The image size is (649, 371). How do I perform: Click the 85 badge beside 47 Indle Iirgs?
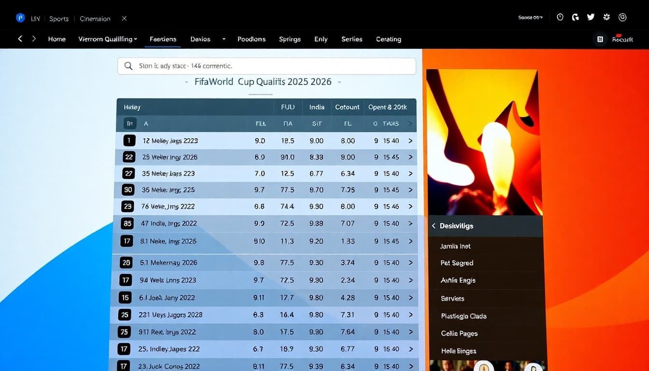pyautogui.click(x=128, y=223)
